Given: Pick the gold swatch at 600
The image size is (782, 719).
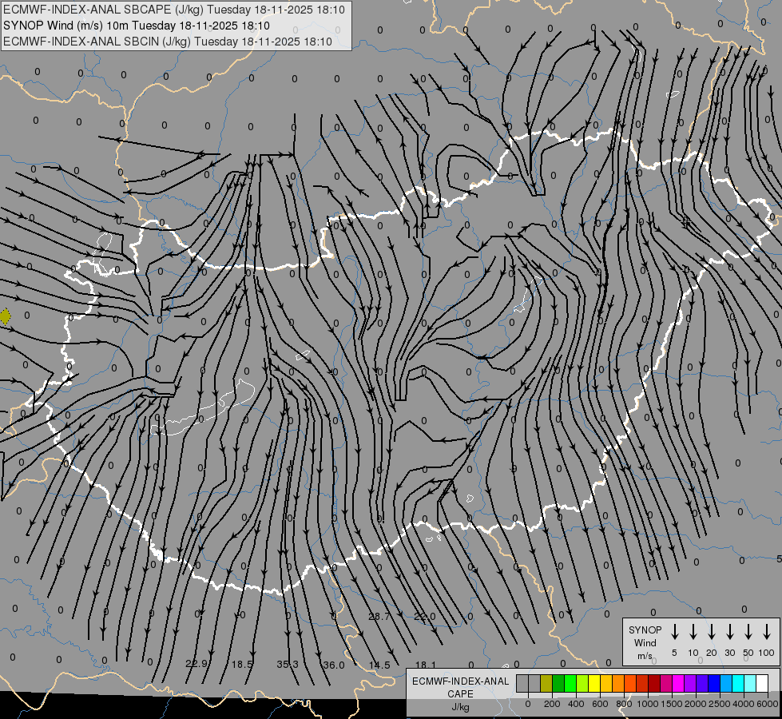Looking at the screenshot, I should 606,684.
